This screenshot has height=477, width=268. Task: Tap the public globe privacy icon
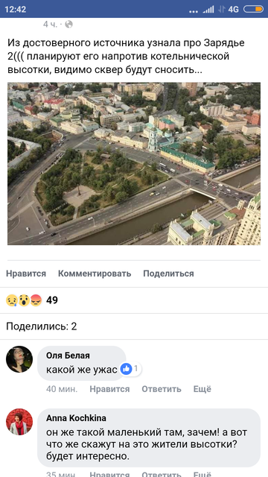pyautogui.click(x=69, y=25)
